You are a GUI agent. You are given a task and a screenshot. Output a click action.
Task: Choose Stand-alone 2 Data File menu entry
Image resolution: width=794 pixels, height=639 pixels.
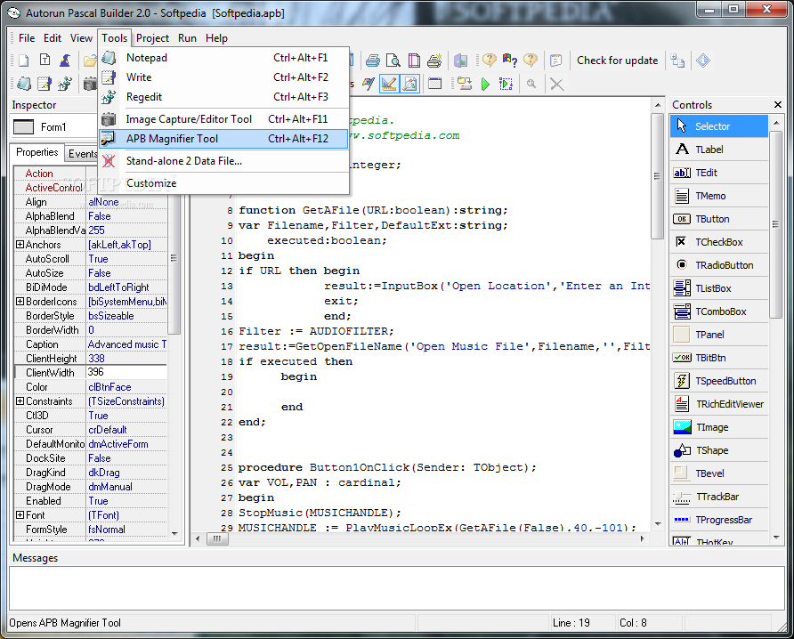(223, 161)
